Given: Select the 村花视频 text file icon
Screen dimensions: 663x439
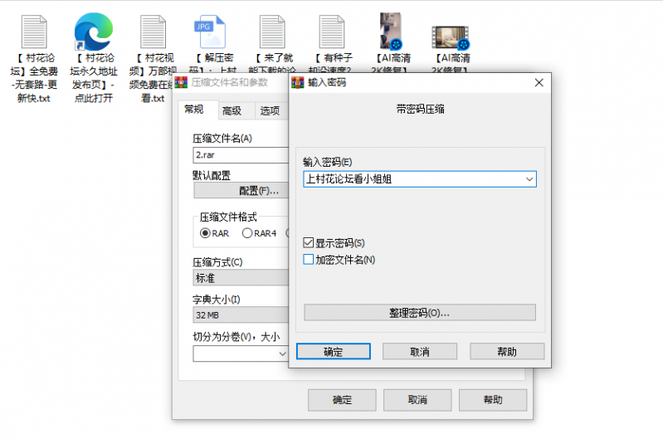Looking at the screenshot, I should point(152,32).
